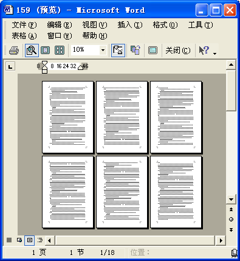
Task: Switch to Outline view icon
Action: click(40, 240)
